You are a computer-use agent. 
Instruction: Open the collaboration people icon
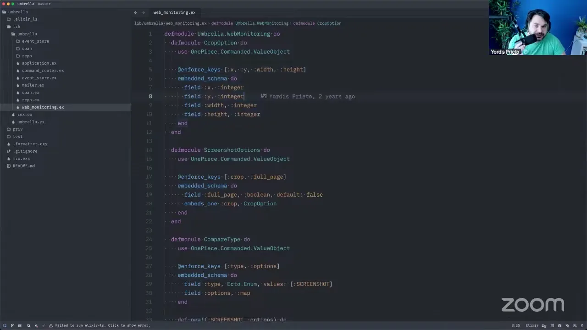pos(575,325)
